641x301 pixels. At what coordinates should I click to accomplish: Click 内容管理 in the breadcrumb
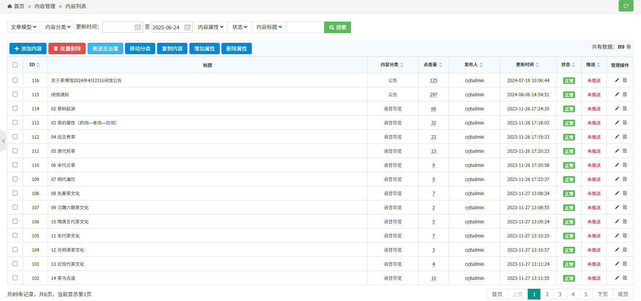(x=45, y=6)
